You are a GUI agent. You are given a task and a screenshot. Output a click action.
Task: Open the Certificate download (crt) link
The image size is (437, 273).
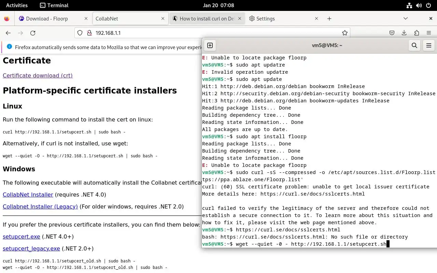click(x=38, y=75)
